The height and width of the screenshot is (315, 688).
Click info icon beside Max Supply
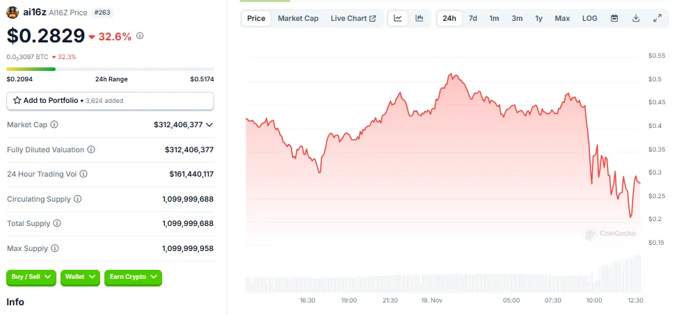tap(55, 248)
